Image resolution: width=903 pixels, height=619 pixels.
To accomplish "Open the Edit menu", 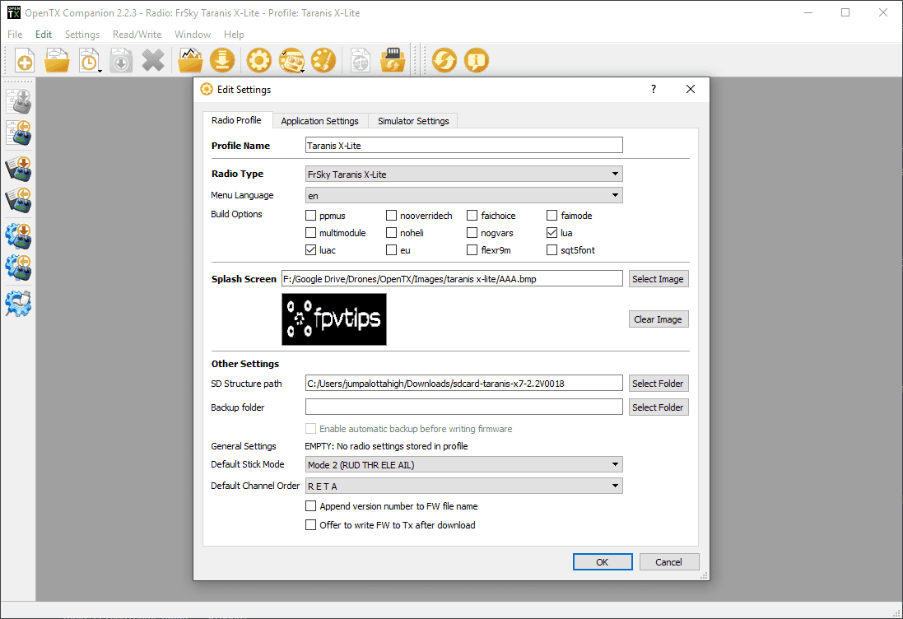I will coord(44,35).
